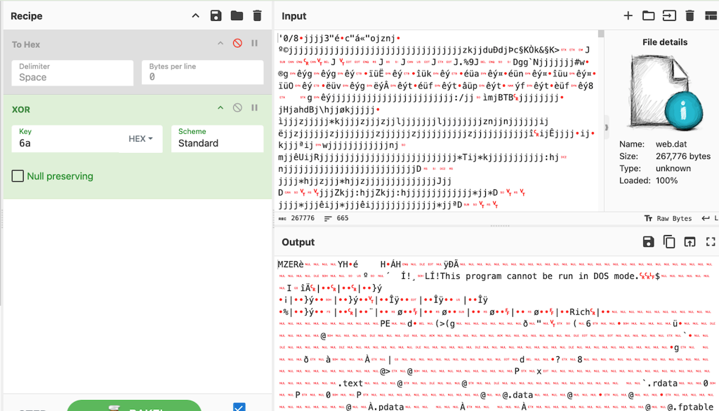Toggle the Auto Bake checkbox
Image resolution: width=719 pixels, height=411 pixels.
pyautogui.click(x=239, y=407)
